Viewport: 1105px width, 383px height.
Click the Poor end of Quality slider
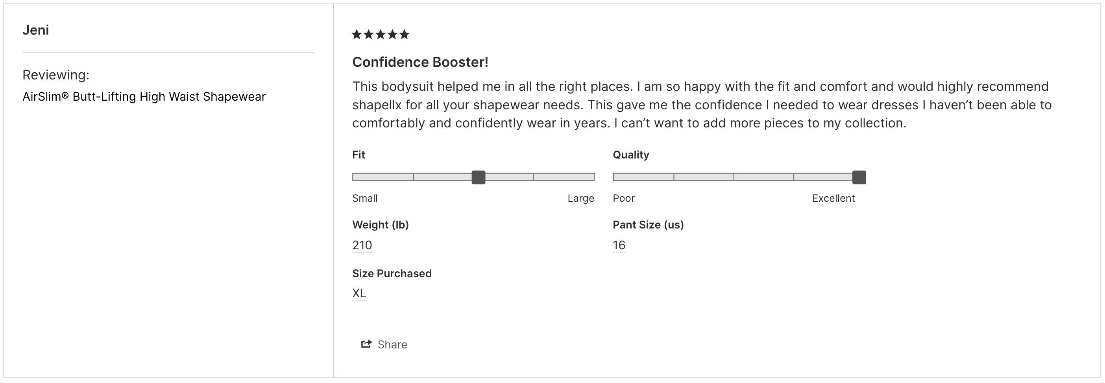point(624,198)
